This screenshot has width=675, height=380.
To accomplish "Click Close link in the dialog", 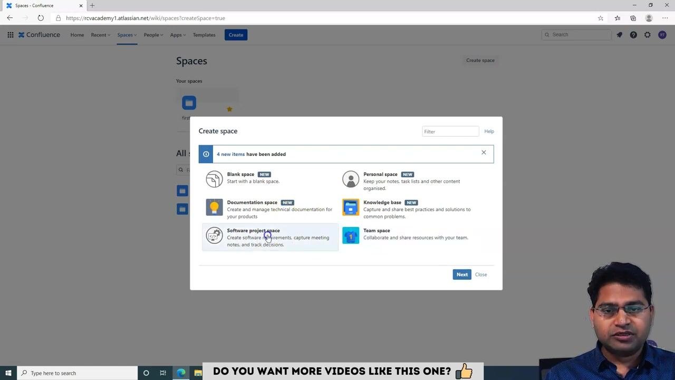I will coord(481,274).
